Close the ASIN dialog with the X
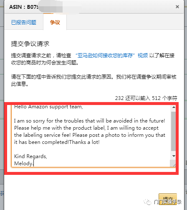This screenshot has height=210, width=187. [177, 7]
